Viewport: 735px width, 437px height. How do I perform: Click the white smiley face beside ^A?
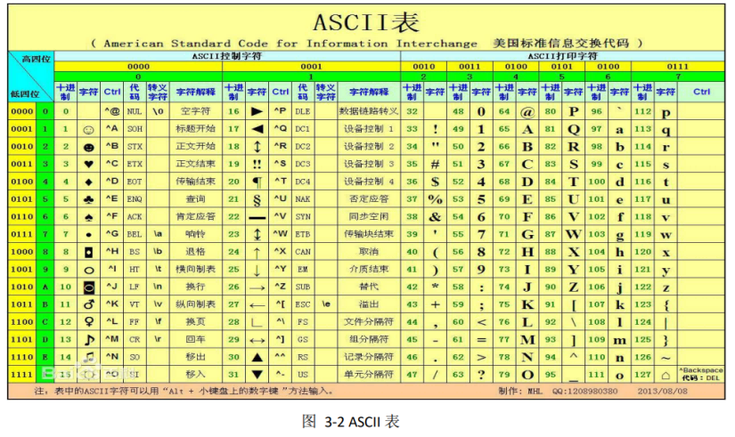pos(88,130)
